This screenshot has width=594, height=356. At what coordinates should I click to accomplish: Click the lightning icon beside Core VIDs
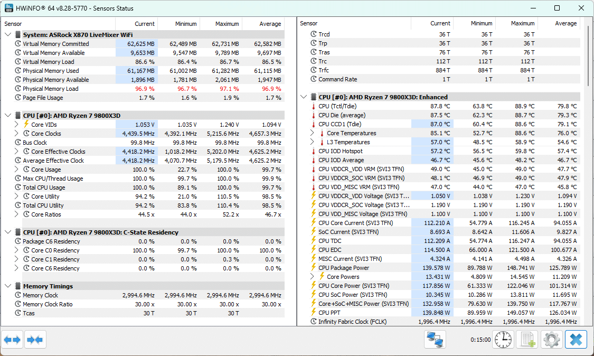click(x=26, y=124)
